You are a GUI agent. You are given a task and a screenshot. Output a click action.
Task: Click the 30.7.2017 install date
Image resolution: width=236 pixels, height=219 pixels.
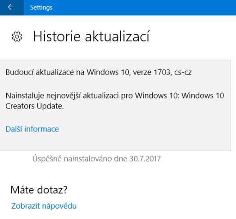pyautogui.click(x=145, y=159)
